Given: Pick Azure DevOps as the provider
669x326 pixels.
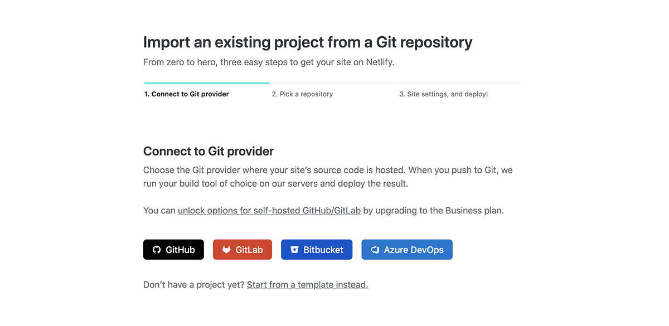Looking at the screenshot, I should tap(414, 250).
